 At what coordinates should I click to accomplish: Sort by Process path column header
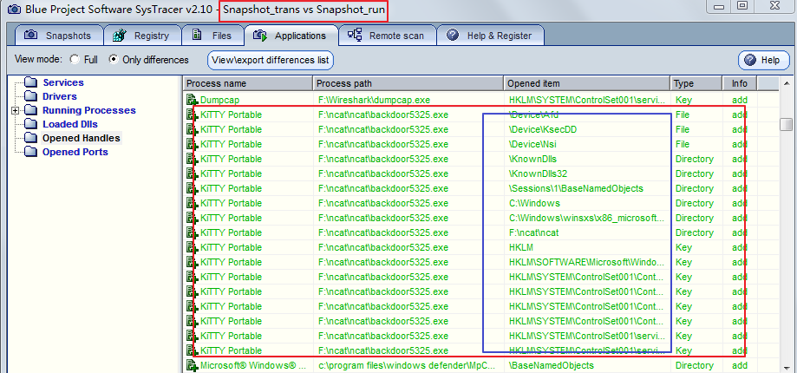click(x=408, y=83)
